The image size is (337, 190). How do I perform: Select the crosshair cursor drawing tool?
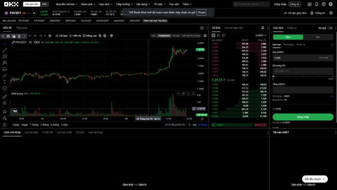(x=5, y=44)
